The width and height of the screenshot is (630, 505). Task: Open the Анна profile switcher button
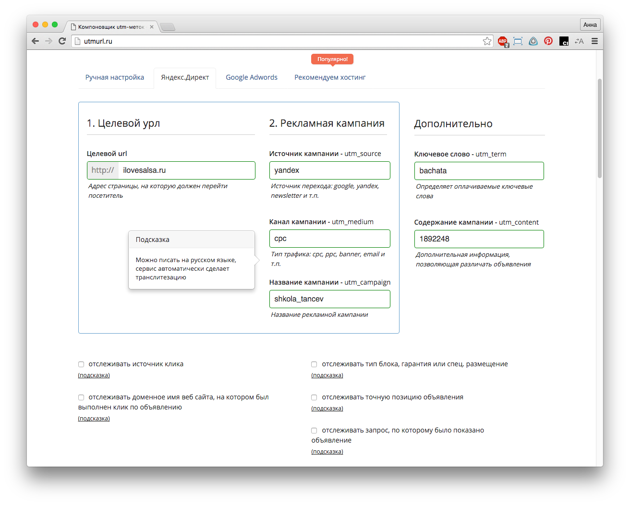point(590,25)
